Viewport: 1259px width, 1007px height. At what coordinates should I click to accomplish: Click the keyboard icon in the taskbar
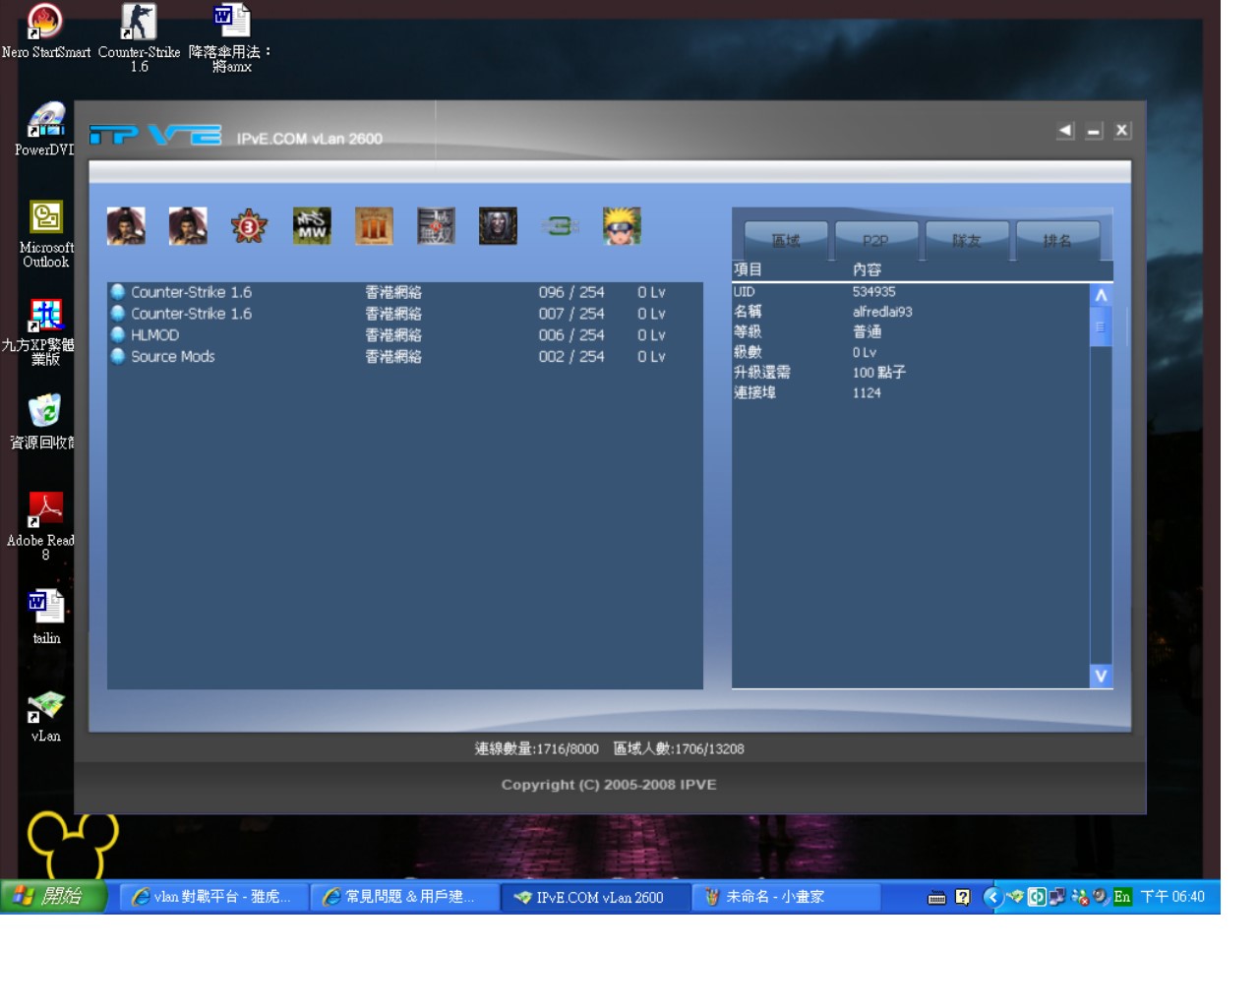[x=937, y=897]
